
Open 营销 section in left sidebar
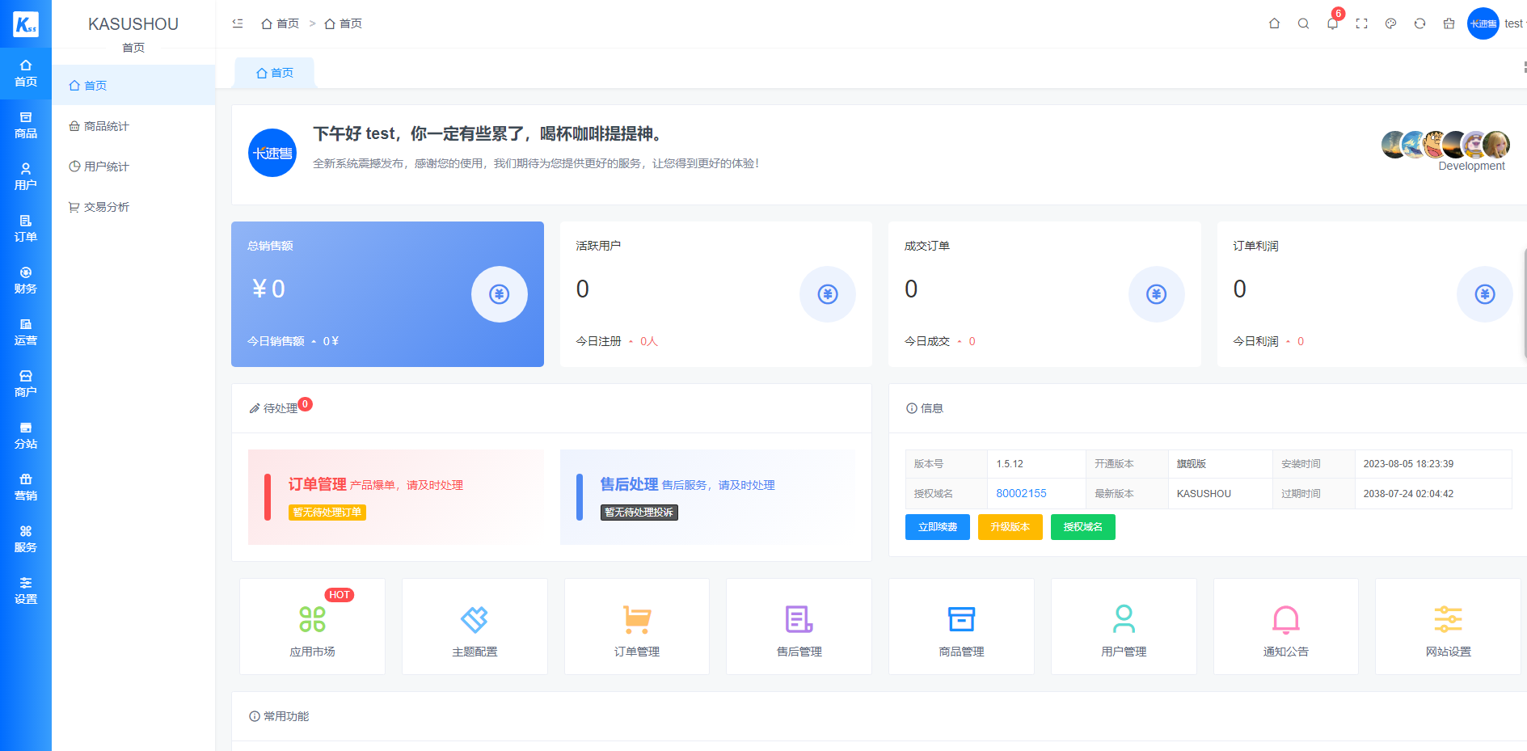[x=26, y=487]
